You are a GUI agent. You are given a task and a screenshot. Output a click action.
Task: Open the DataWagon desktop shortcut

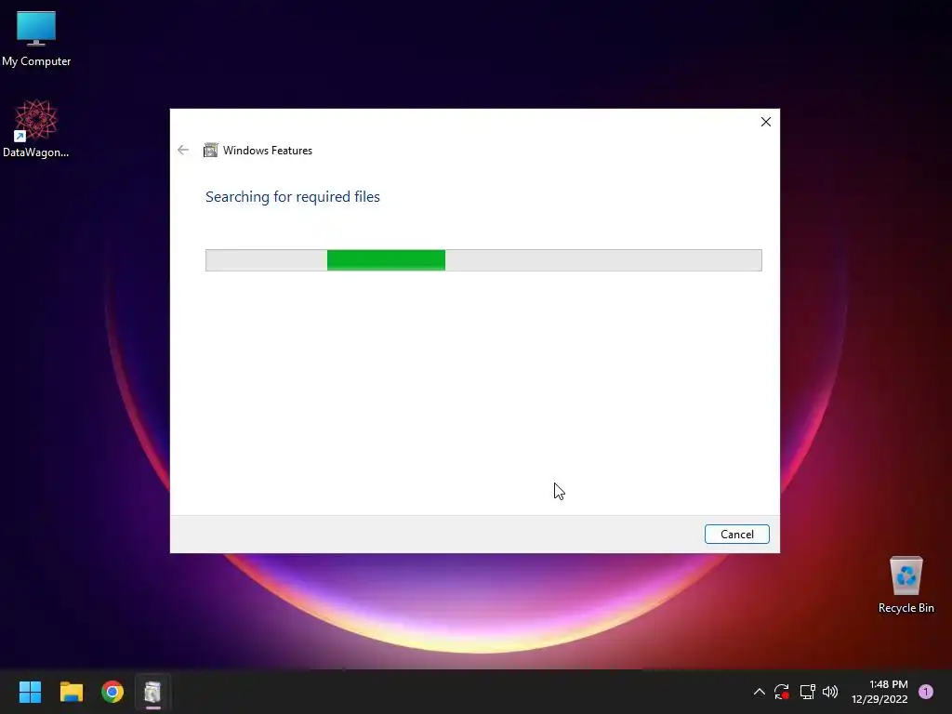pos(36,128)
